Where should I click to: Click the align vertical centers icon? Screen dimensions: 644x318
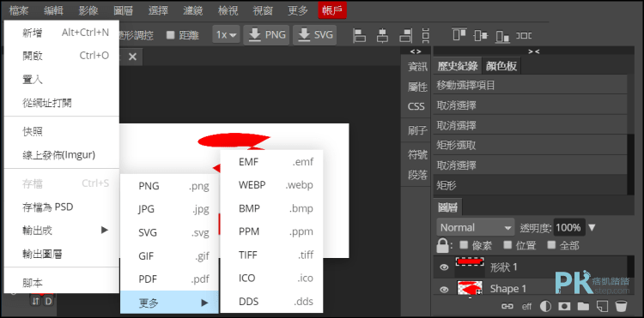coord(481,35)
